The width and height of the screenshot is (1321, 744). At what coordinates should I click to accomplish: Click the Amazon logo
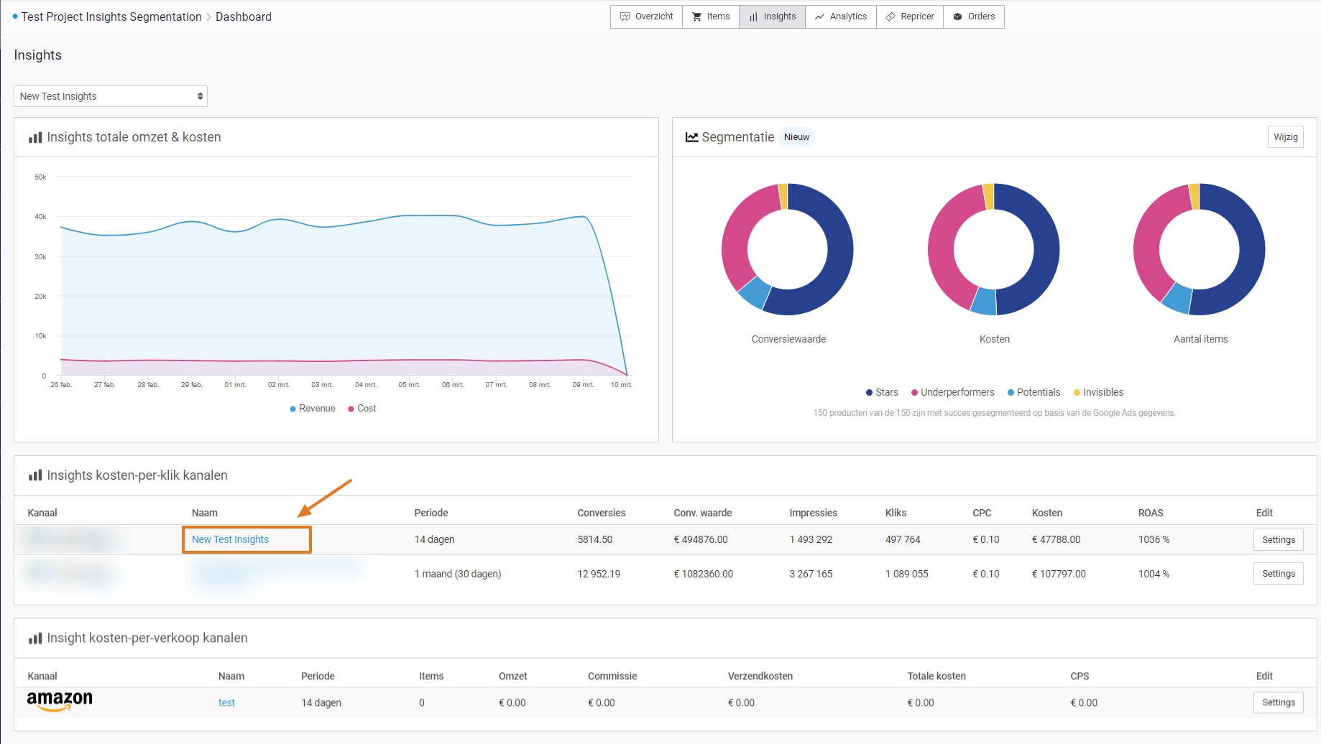click(60, 701)
